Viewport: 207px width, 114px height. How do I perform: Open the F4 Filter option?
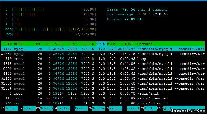pos(62,108)
